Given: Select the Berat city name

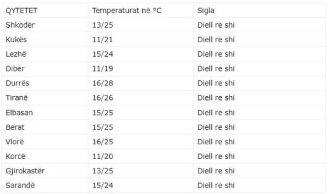Looking at the screenshot, I should pyautogui.click(x=15, y=127).
